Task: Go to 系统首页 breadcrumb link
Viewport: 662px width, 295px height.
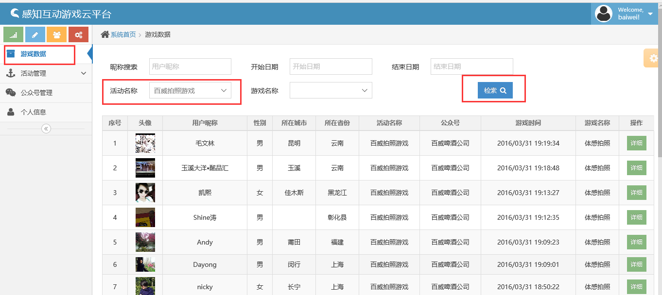Action: click(x=123, y=34)
